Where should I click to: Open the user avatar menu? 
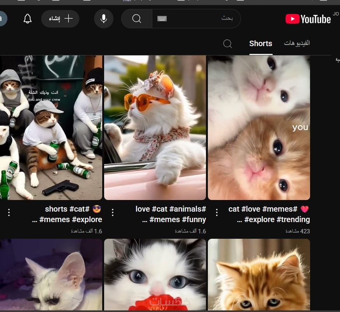point(2,19)
